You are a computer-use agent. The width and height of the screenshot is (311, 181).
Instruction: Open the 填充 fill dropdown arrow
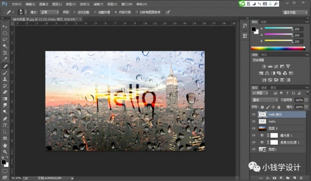click(307, 107)
